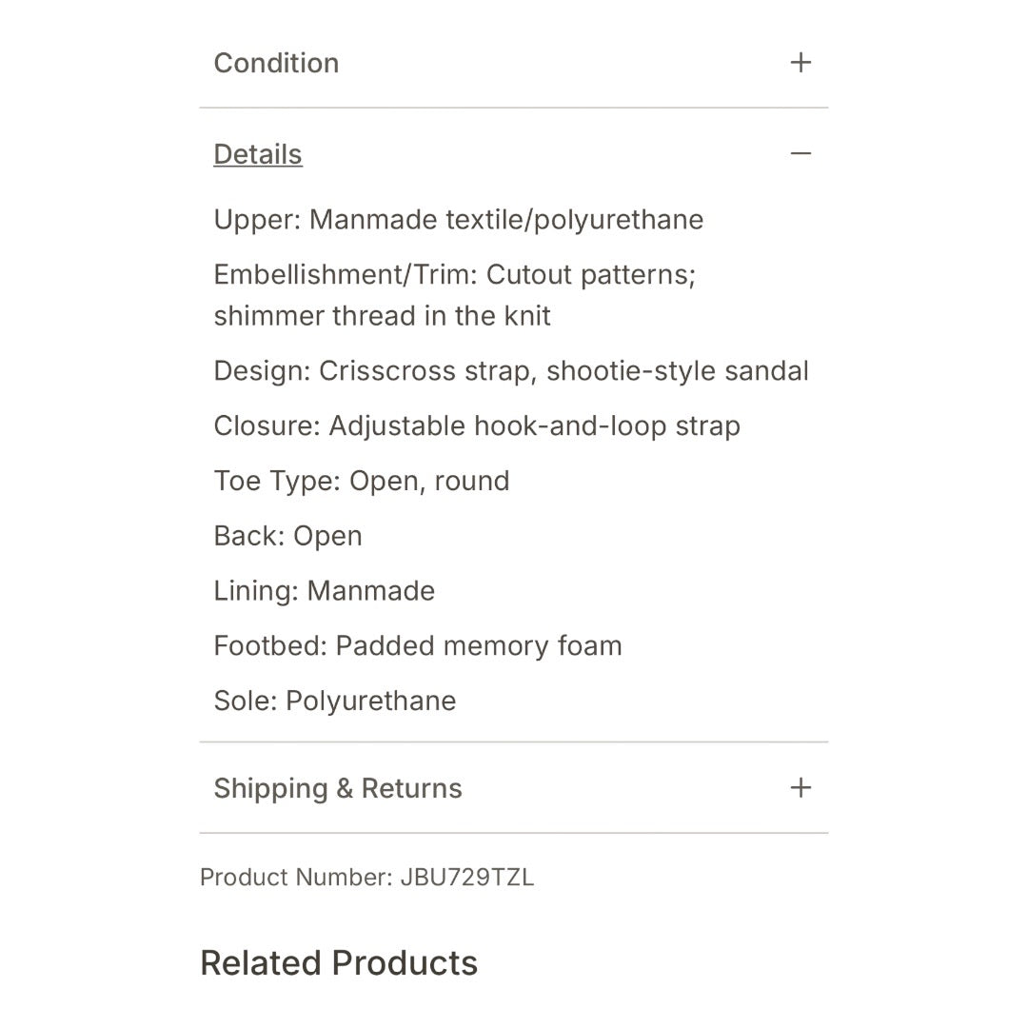Click the underlined Details heading
This screenshot has width=1028, height=1028.
point(258,154)
